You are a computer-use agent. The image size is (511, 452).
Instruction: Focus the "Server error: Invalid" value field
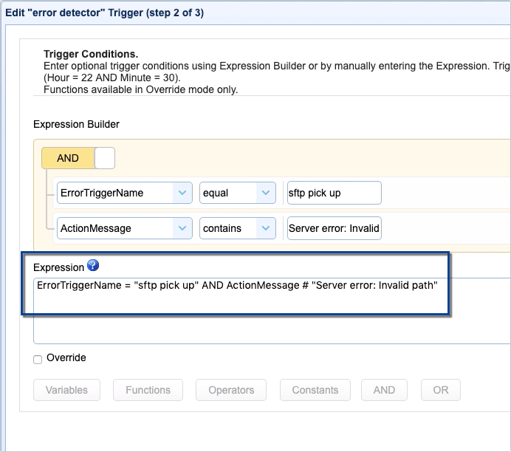tap(334, 228)
